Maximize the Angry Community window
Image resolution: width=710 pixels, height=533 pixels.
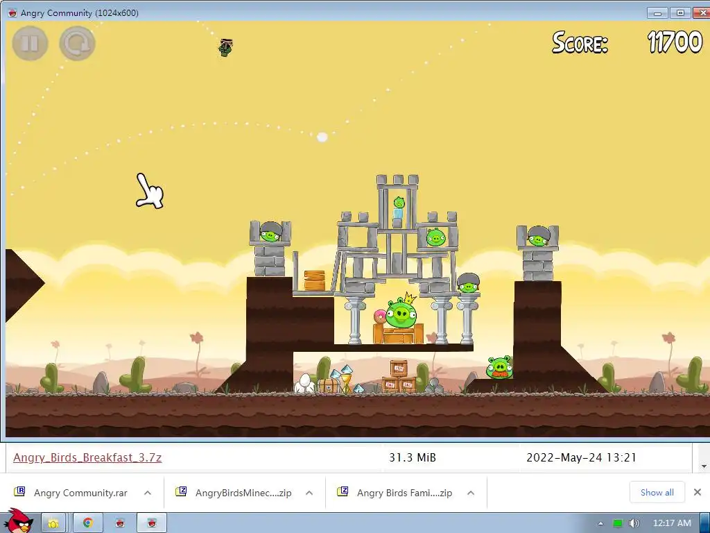point(680,12)
